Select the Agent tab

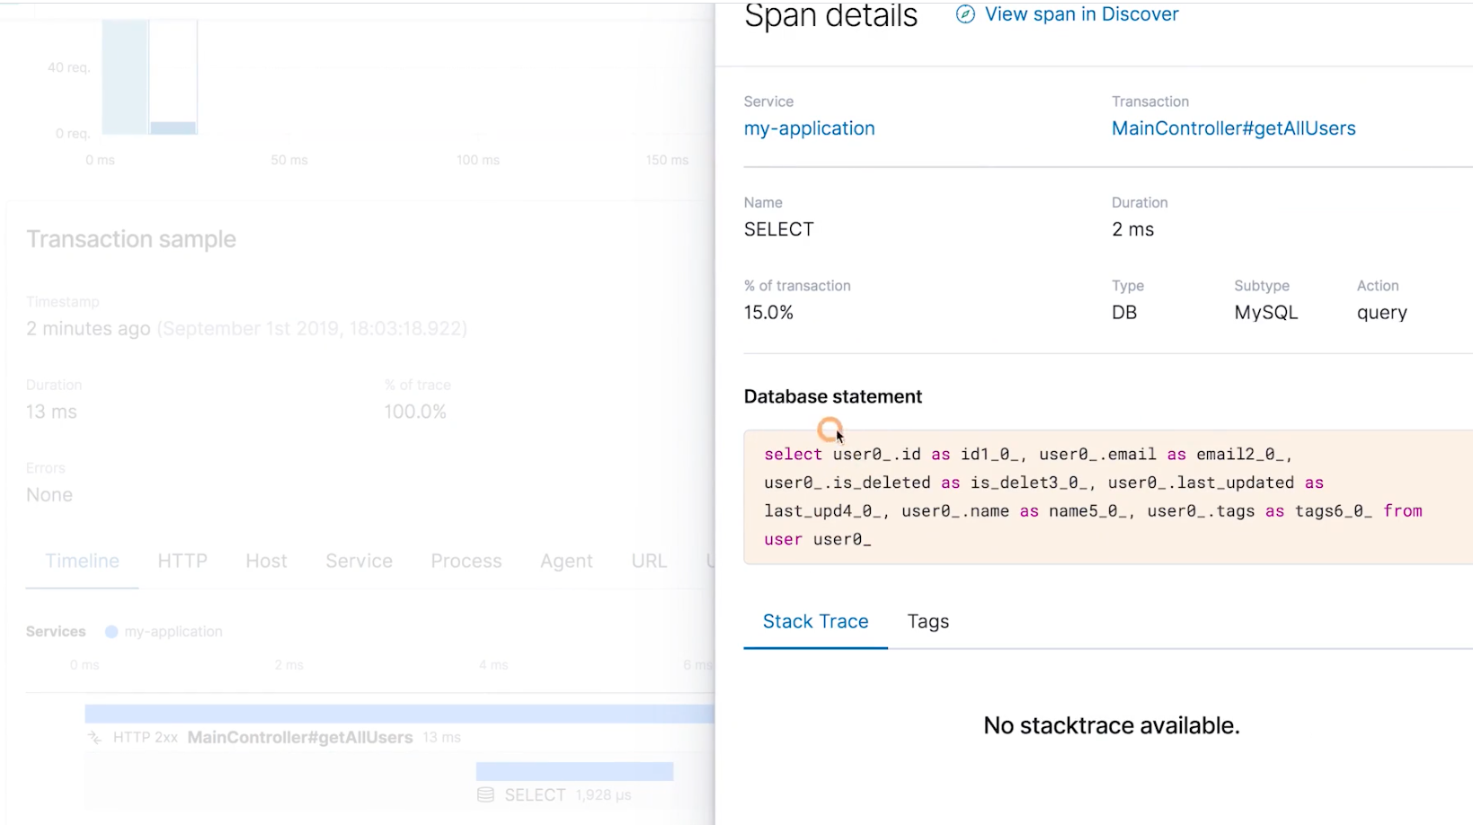[x=566, y=561]
